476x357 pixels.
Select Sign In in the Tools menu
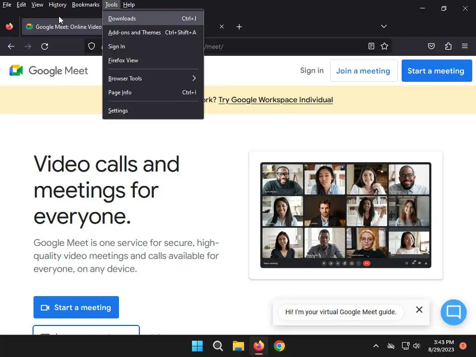pos(153,46)
